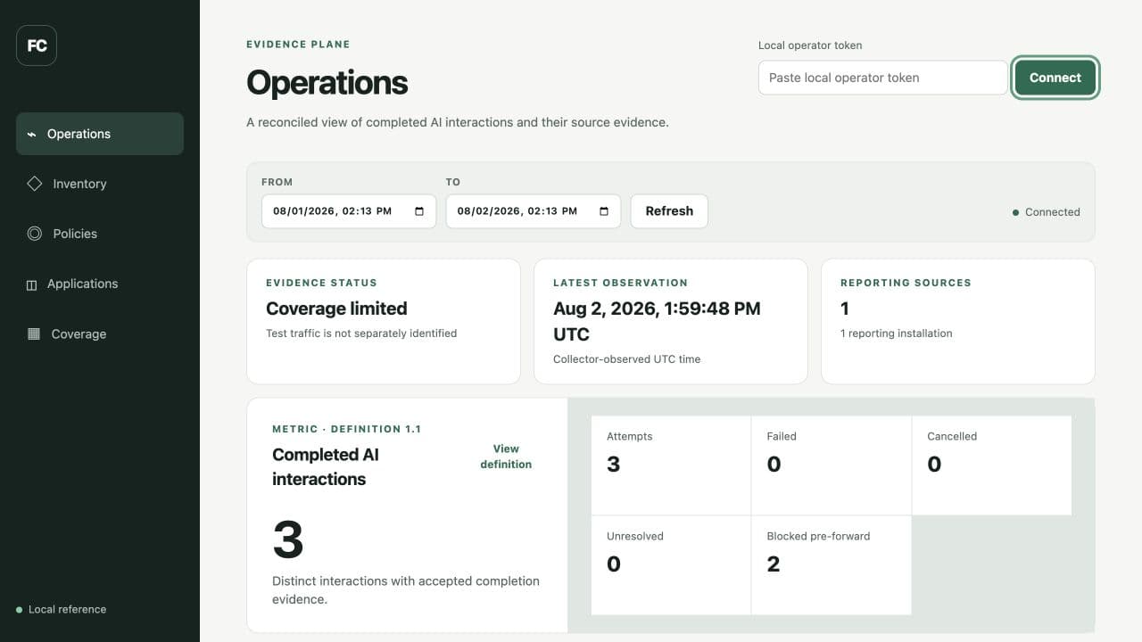Screen dimensions: 1142x642
Task: Click 'METRIC · DEFINITION 1.1' label
Action: (346, 429)
